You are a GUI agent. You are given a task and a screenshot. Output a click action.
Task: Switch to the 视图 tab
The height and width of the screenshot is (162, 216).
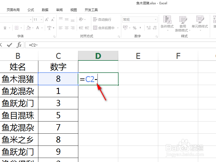[x=73, y=10]
